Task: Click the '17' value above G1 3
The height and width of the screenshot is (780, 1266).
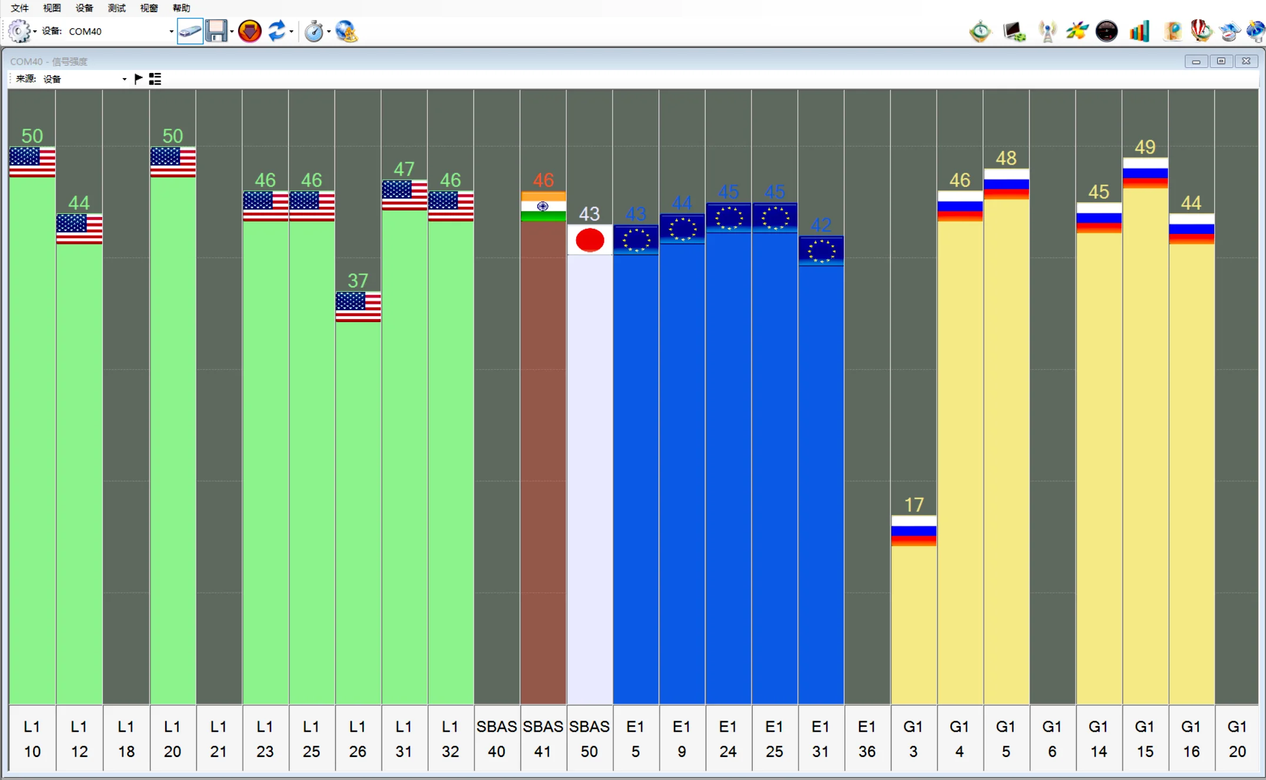Action: click(x=914, y=505)
